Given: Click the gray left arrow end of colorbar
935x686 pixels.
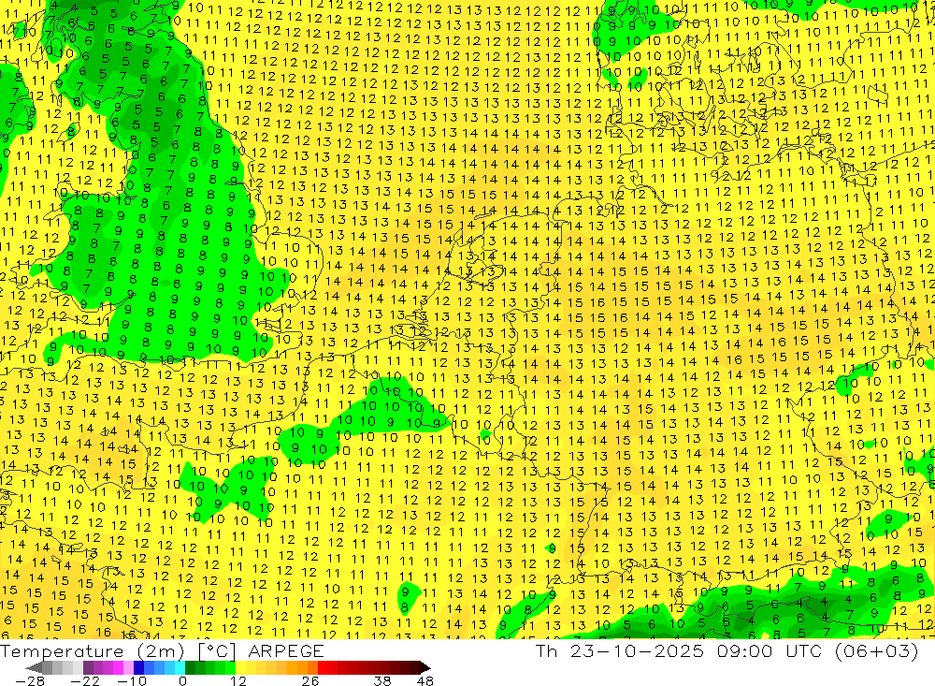Looking at the screenshot, I should tap(34, 667).
